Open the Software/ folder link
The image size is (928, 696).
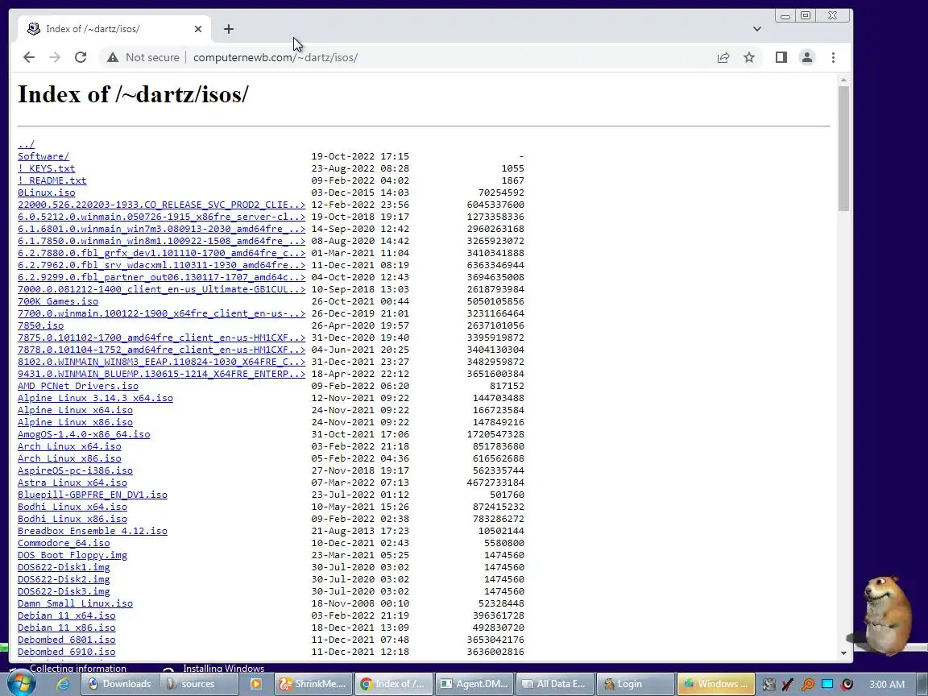coord(43,156)
